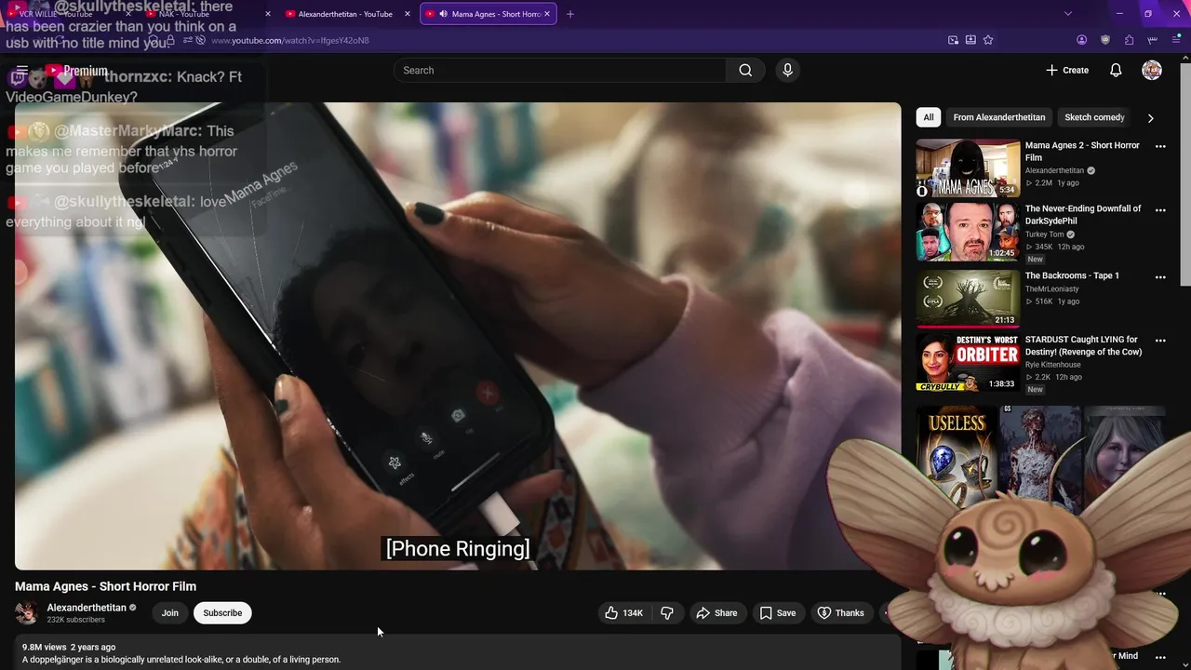Open the Alexanderthetitan channel name link
This screenshot has height=670, width=1191.
(87, 608)
